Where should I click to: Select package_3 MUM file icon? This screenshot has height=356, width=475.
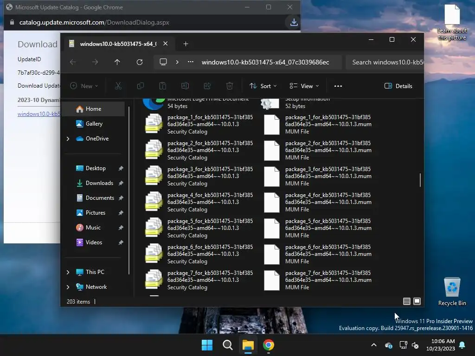tap(272, 176)
